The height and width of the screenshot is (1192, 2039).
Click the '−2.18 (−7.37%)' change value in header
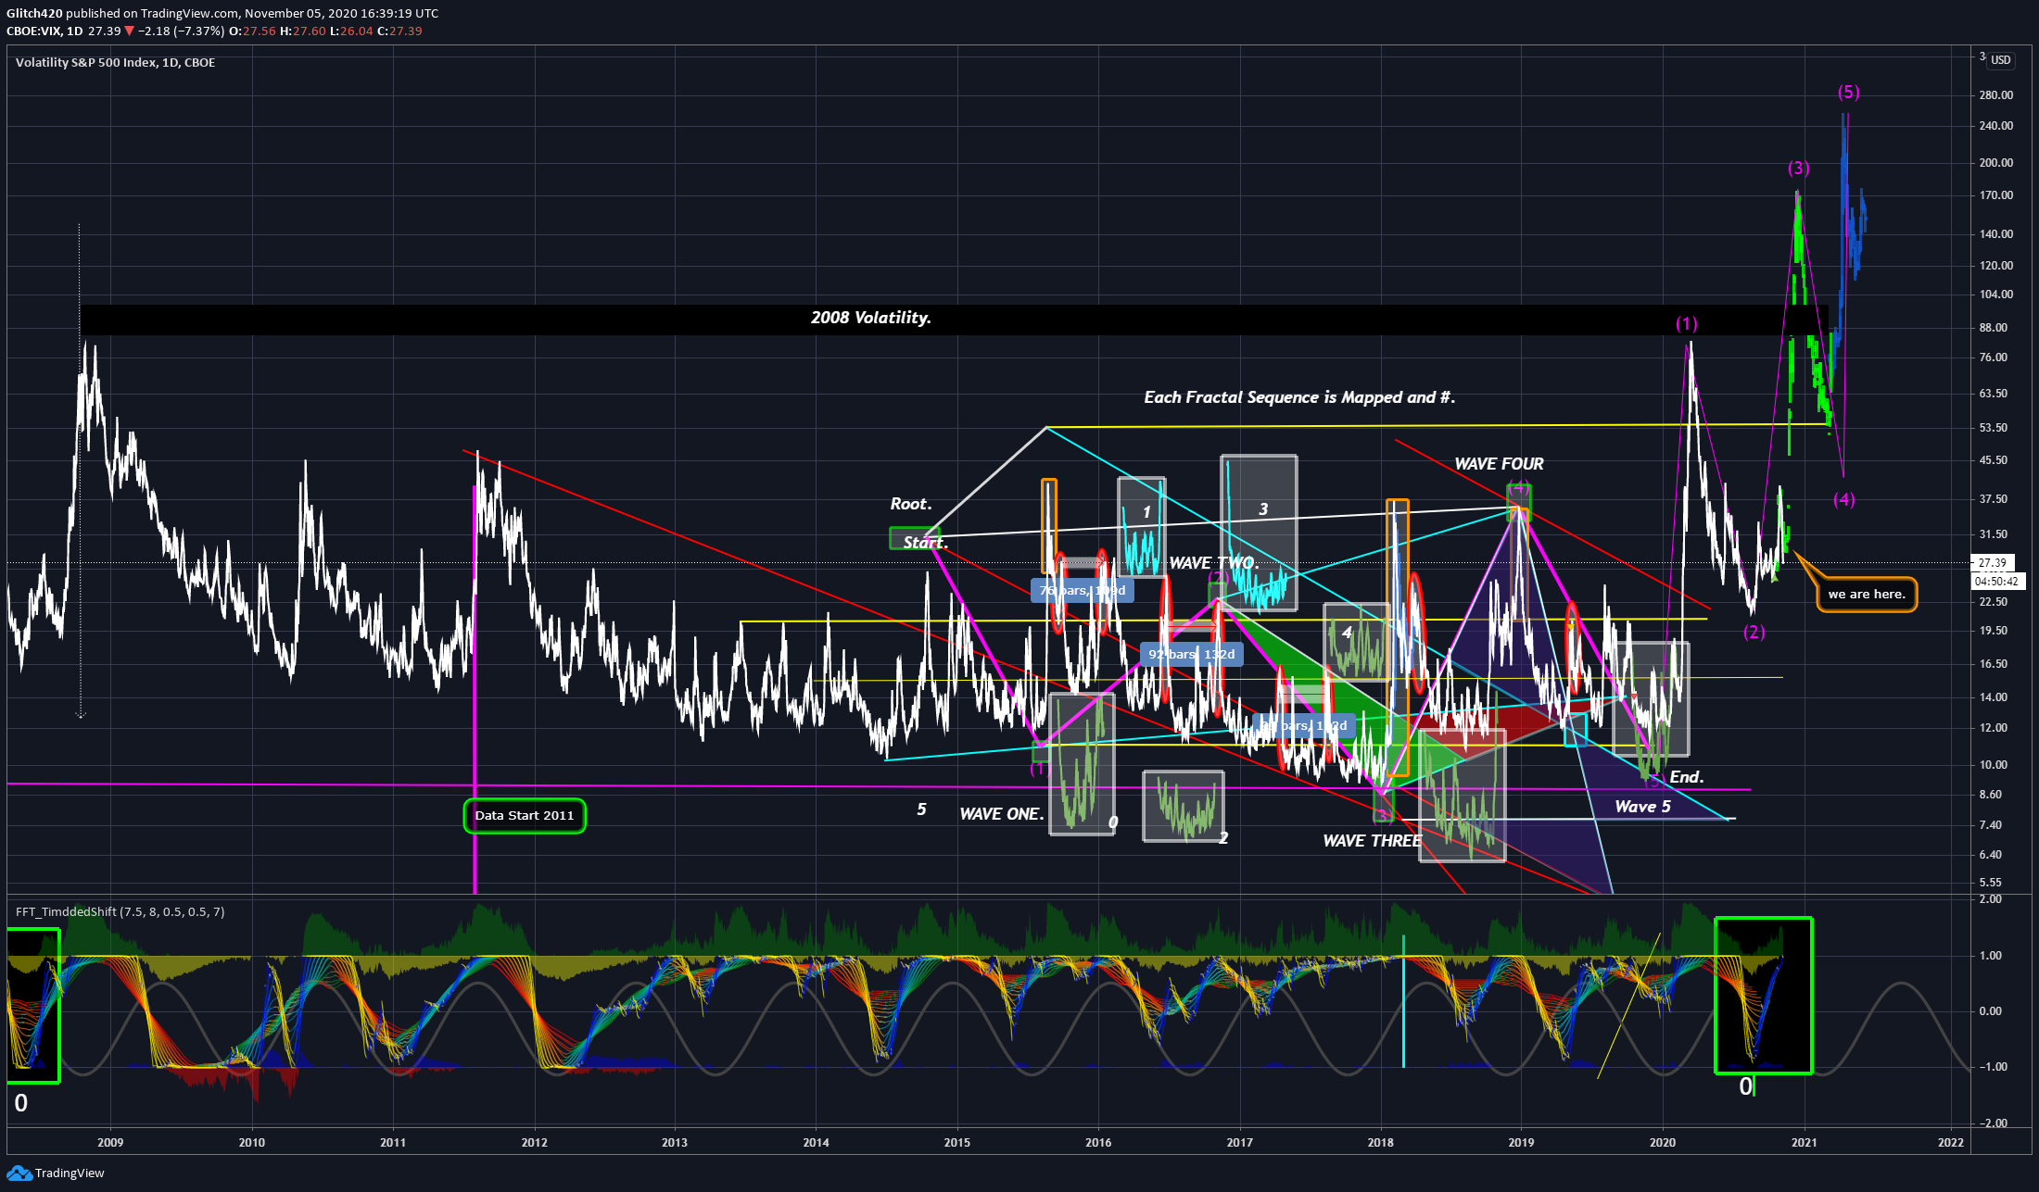(181, 31)
